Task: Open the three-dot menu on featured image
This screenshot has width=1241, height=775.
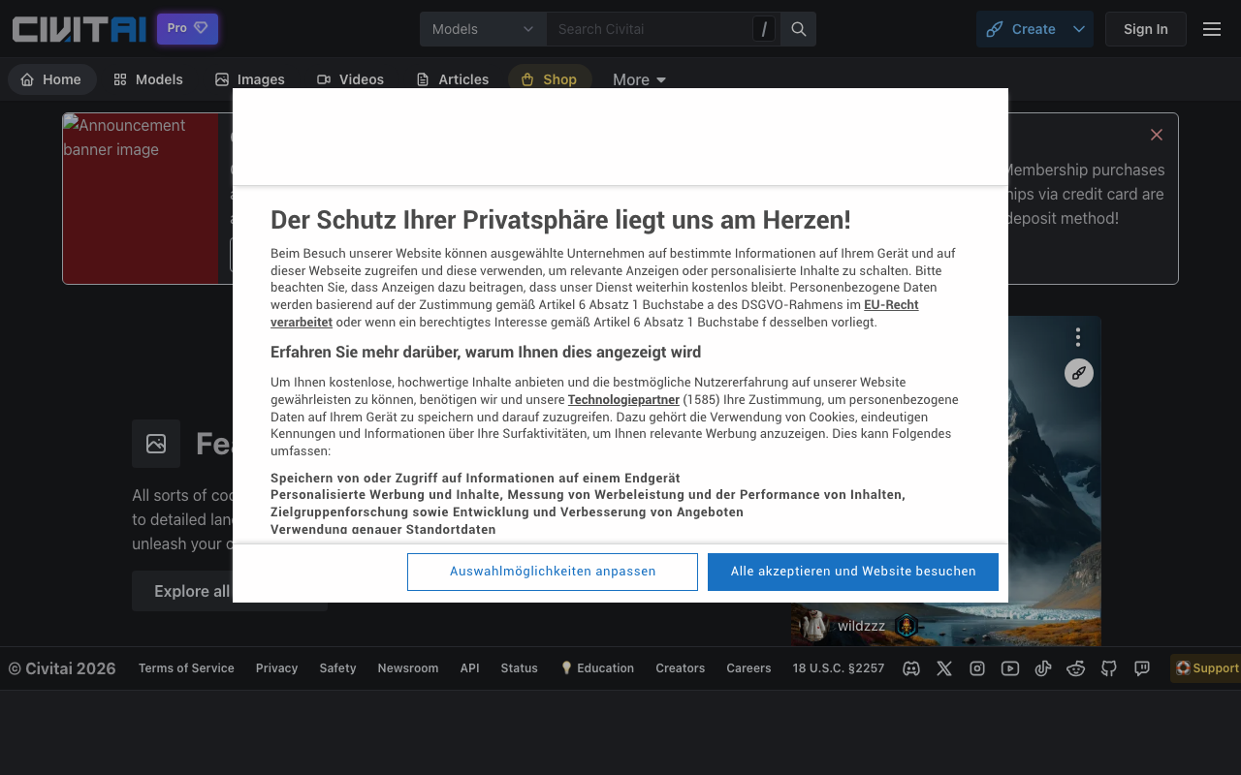Action: [1078, 337]
